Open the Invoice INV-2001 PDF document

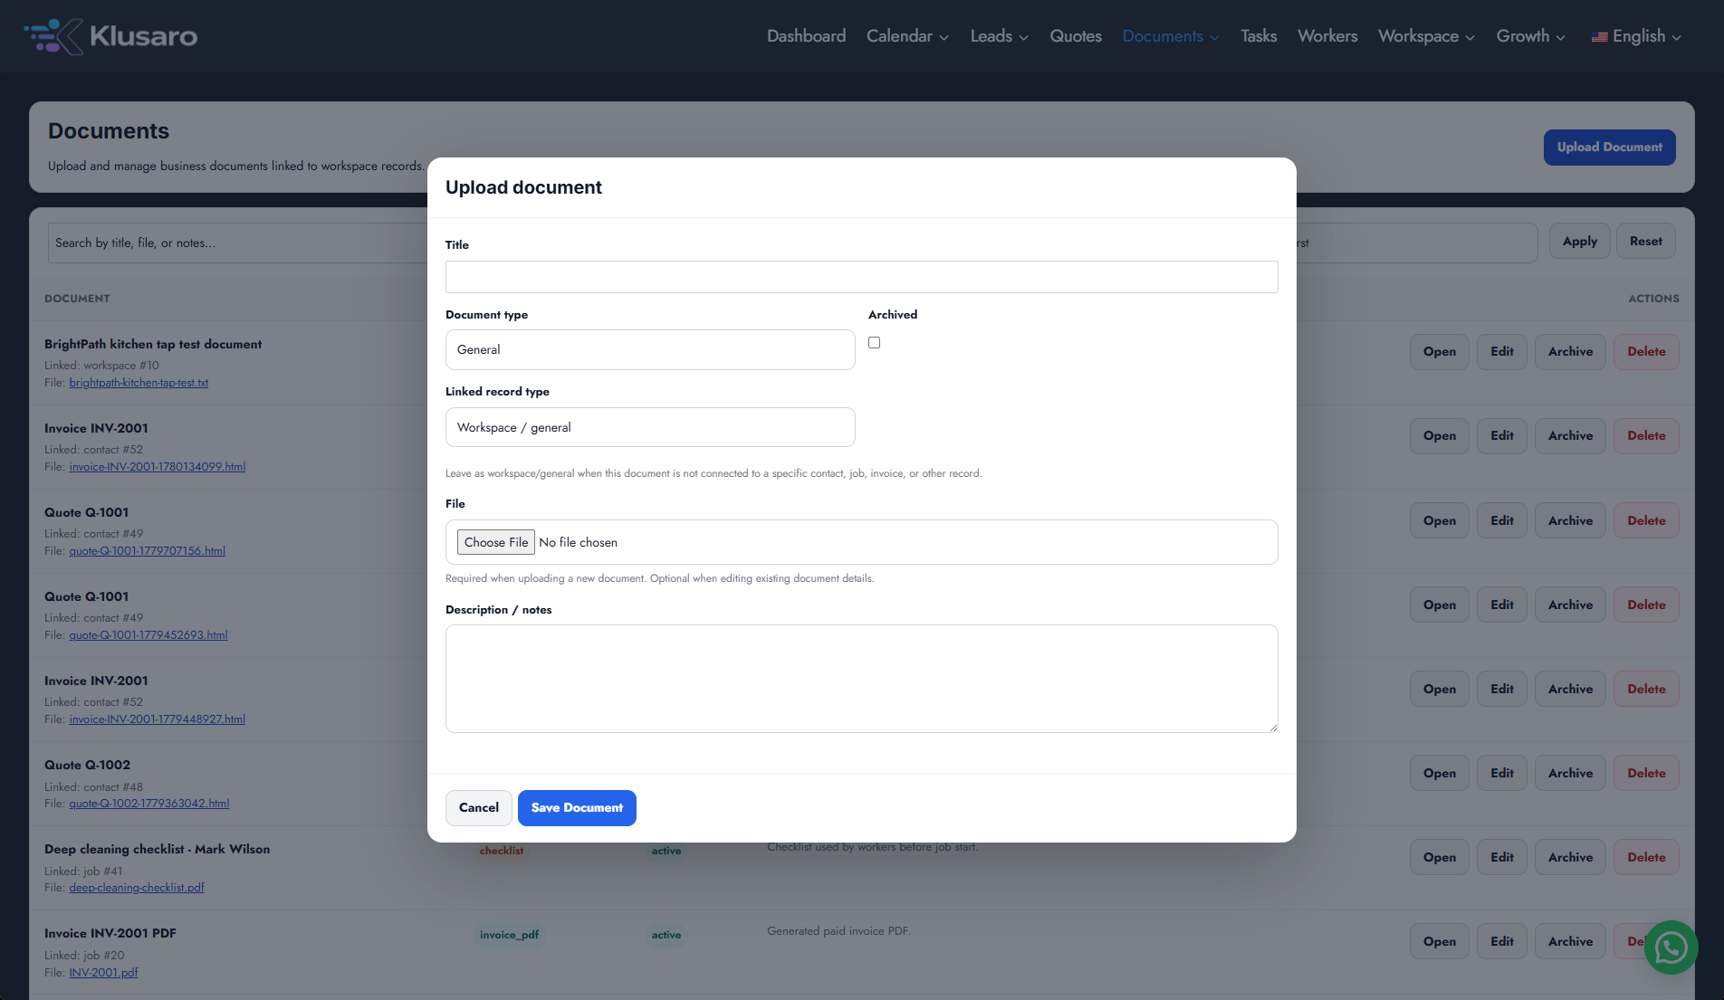pos(1440,942)
